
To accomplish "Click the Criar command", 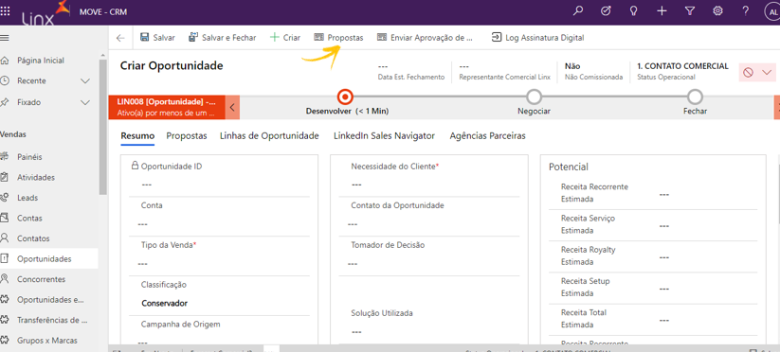I will click(285, 37).
